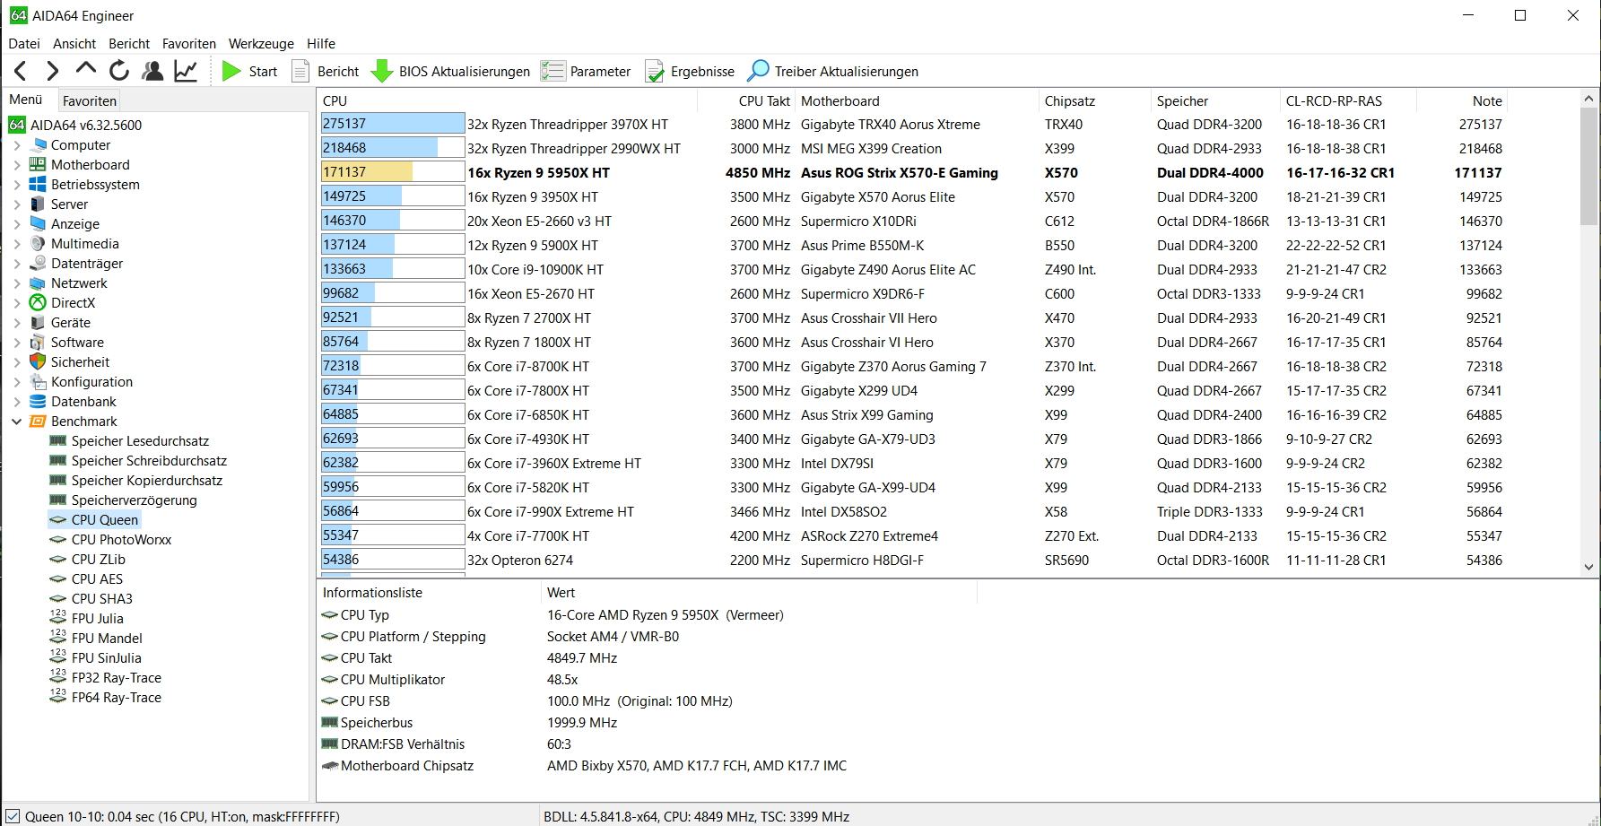Expand the Netzwerk tree node
1601x826 pixels.
click(17, 283)
